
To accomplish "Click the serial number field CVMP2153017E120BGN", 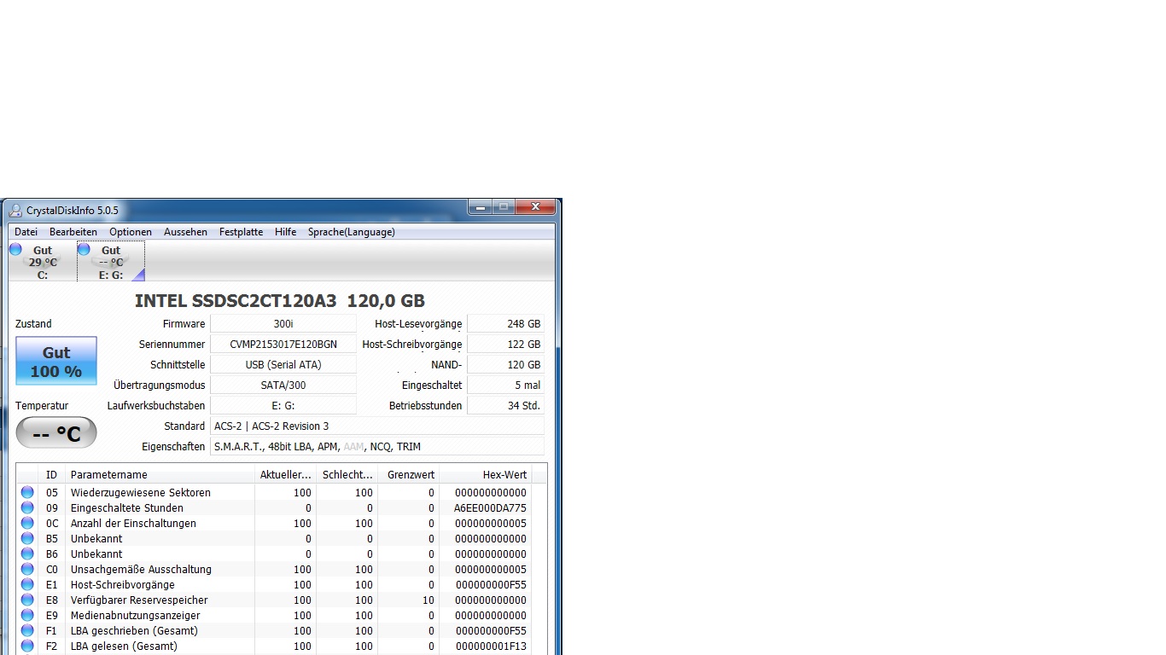I will click(x=283, y=345).
